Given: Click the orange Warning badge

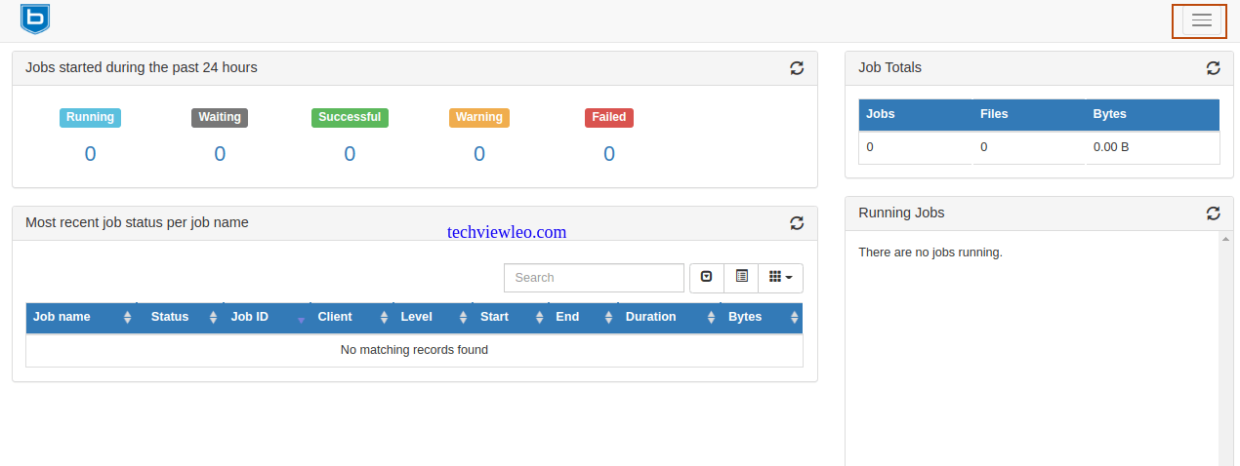Looking at the screenshot, I should pos(479,117).
